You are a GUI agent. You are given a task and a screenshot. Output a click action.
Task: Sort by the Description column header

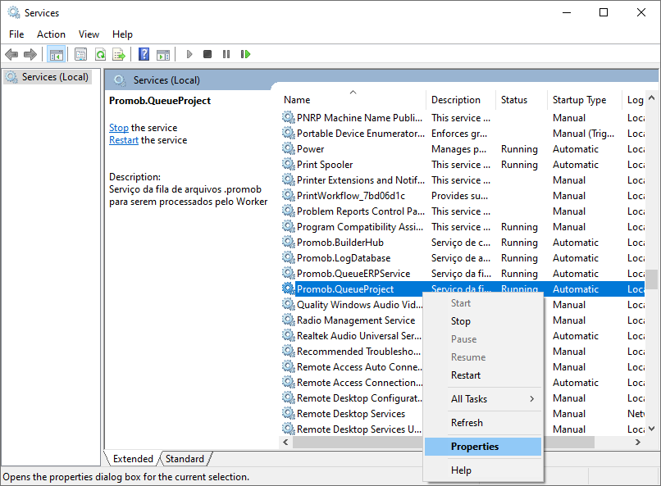461,100
